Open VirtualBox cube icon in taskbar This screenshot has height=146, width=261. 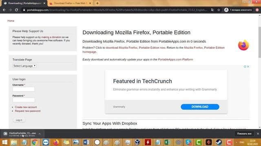click(x=137, y=142)
